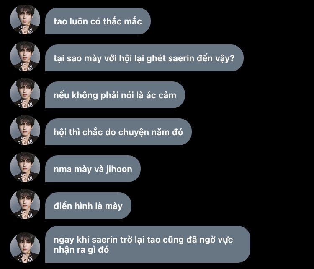The image size is (314, 269).
Task: Tap avatar beside 'ngay khi saerin trở lại' message
Action: pos(25,248)
